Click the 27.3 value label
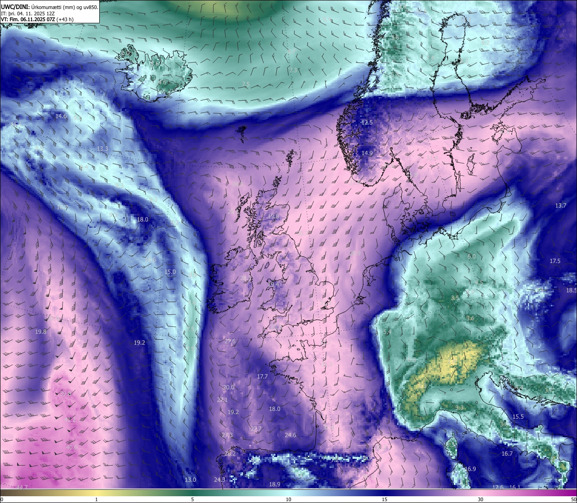This screenshot has height=503, width=577. (227, 435)
